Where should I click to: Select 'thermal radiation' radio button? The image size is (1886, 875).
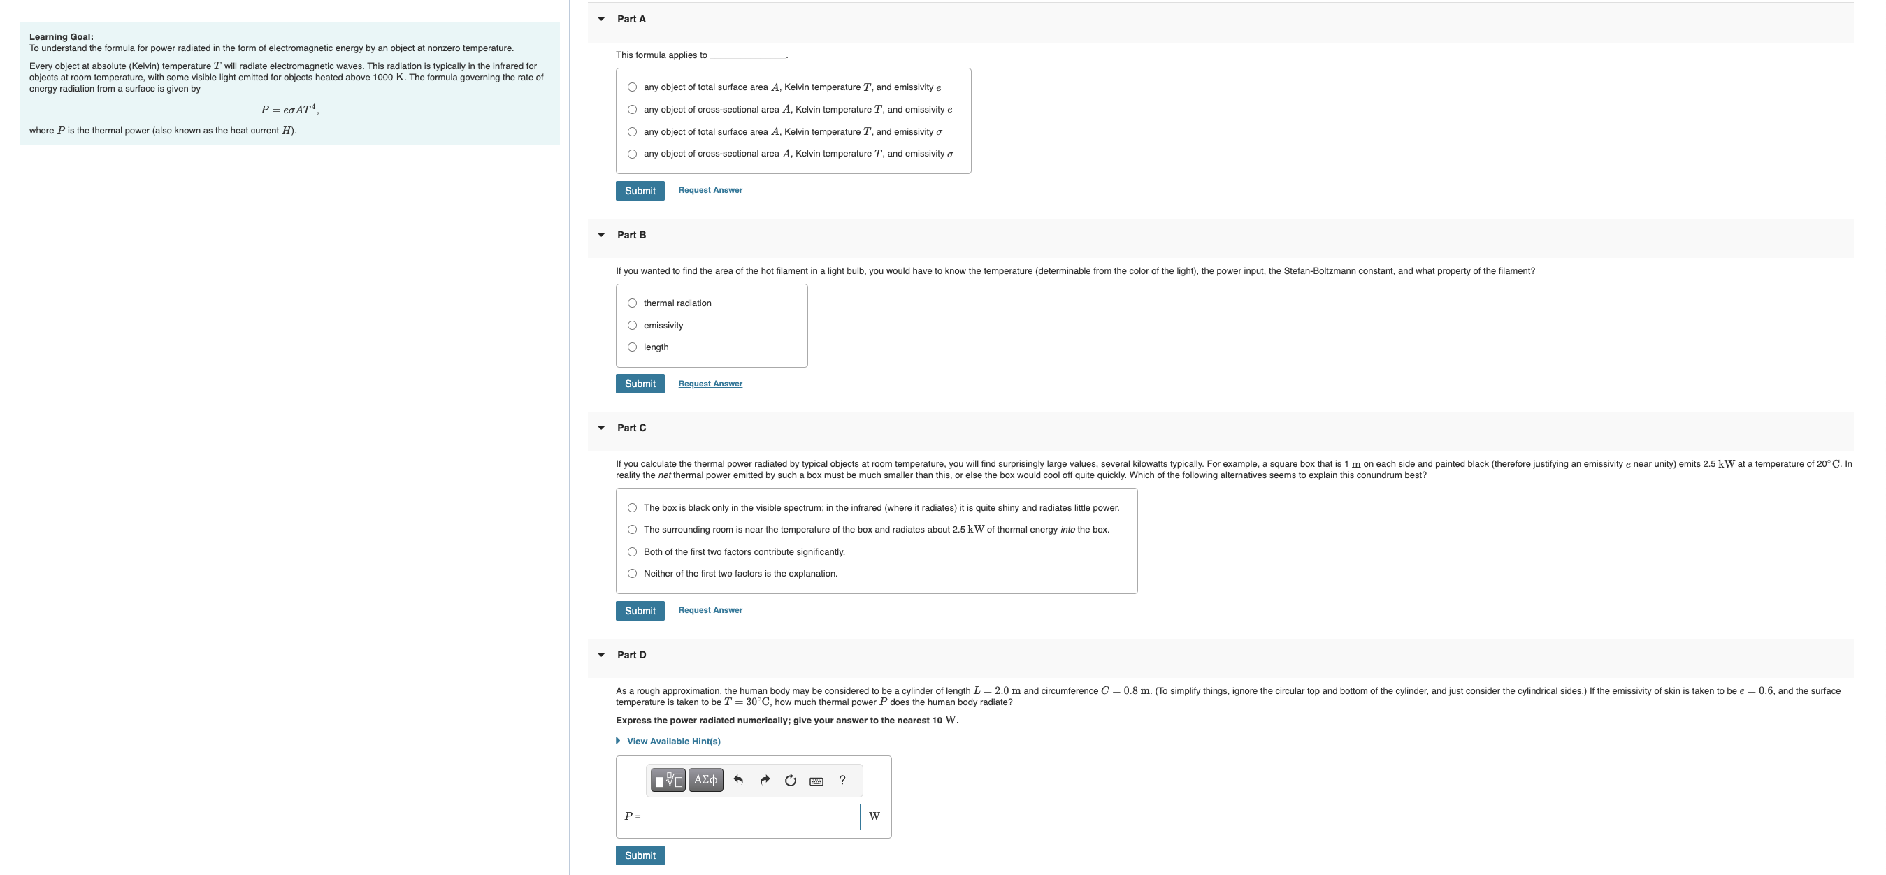click(x=632, y=303)
